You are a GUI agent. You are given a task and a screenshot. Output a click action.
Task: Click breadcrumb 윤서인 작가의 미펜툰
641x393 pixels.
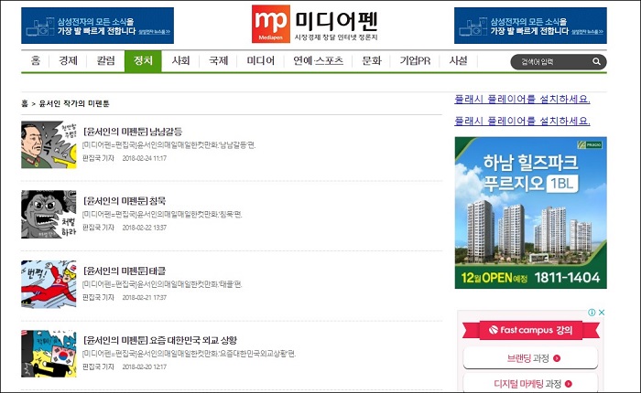(x=74, y=103)
